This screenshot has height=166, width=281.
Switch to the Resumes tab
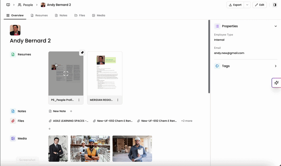coord(39,15)
